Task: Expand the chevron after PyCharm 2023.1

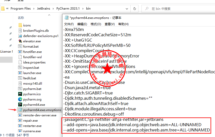Action: pyautogui.click(x=83, y=9)
